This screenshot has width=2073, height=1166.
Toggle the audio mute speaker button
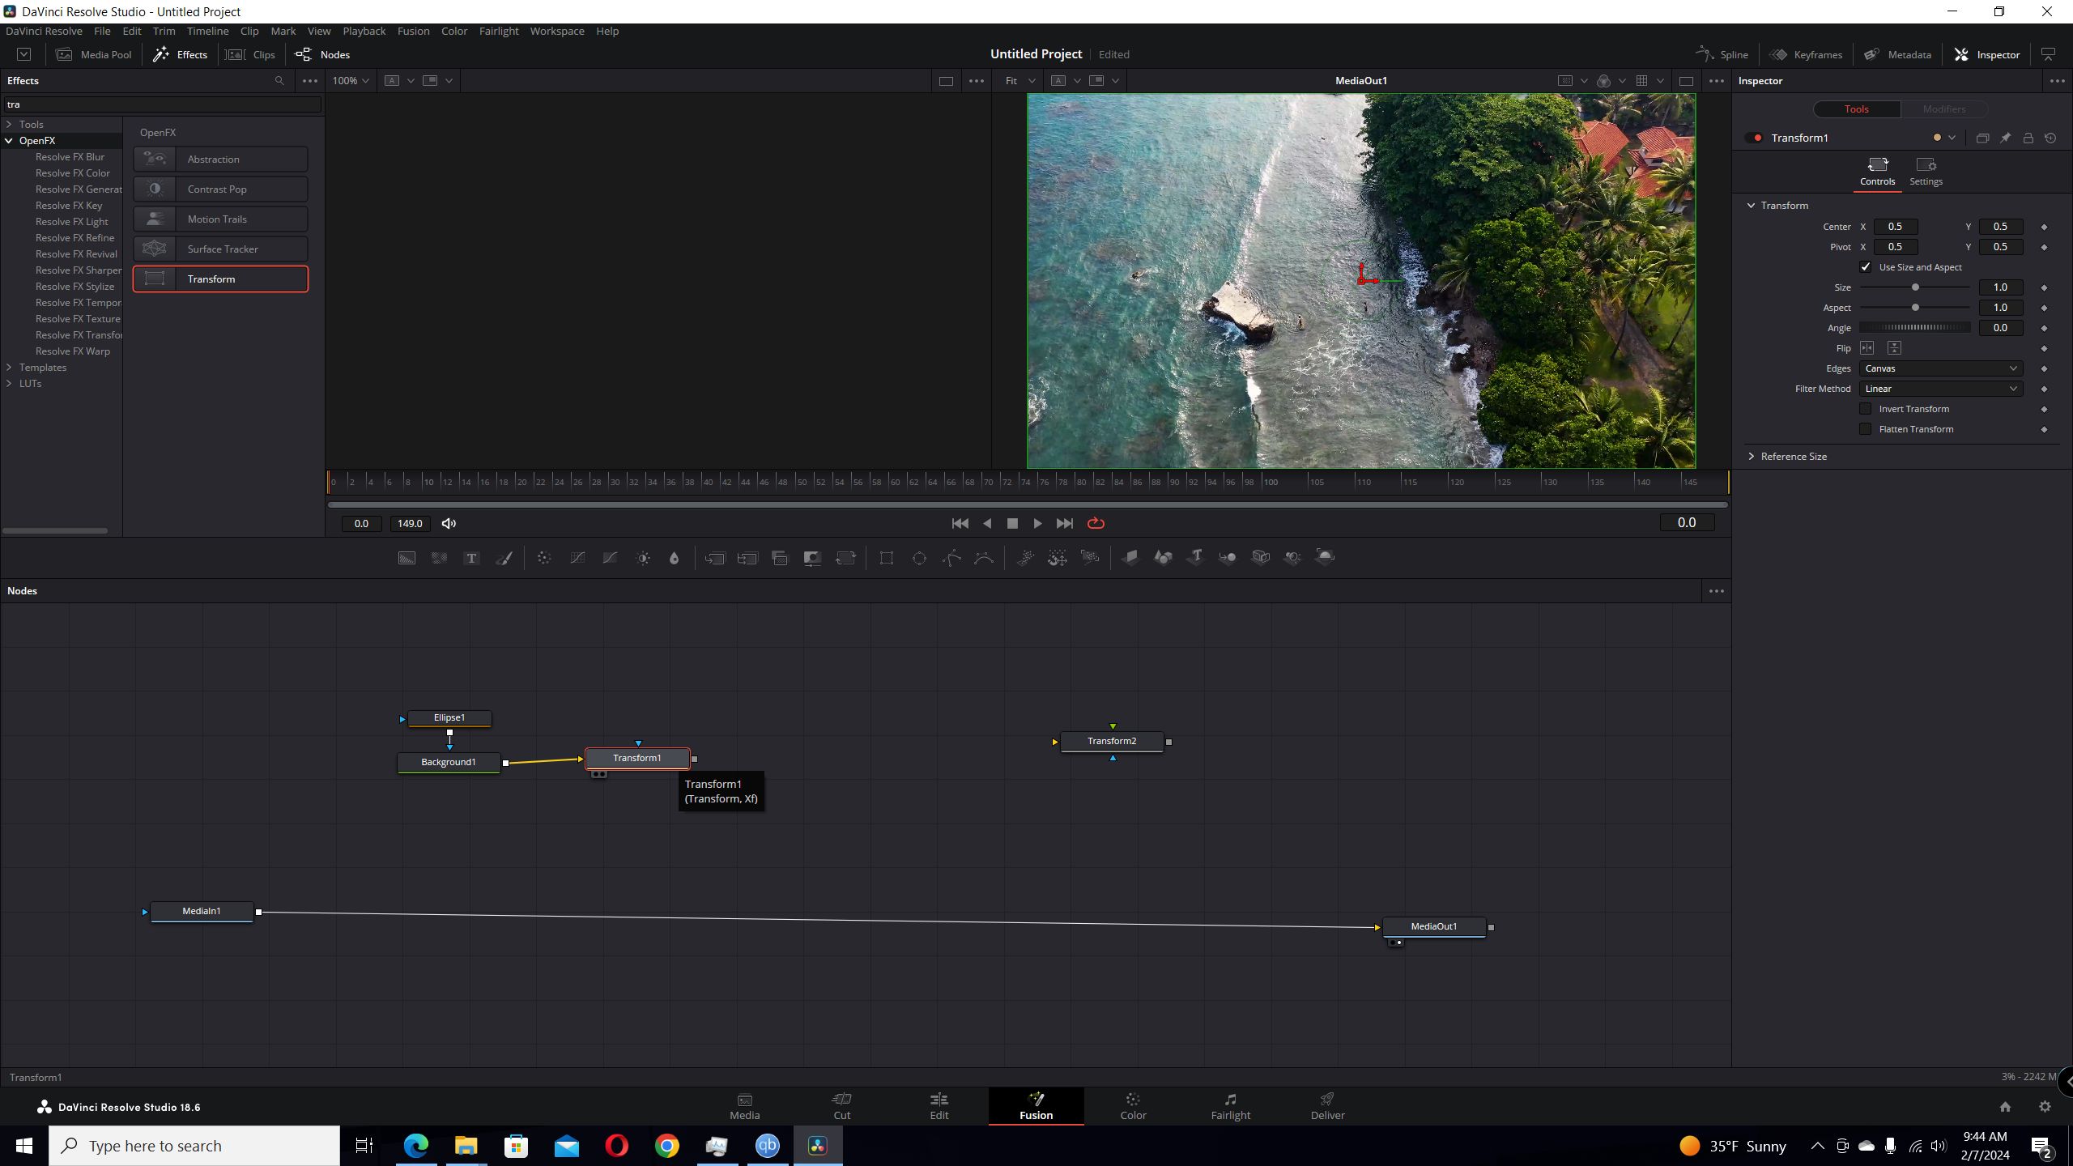tap(449, 524)
